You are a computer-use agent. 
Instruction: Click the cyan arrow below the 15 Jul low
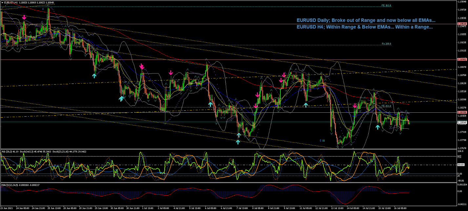[378, 127]
